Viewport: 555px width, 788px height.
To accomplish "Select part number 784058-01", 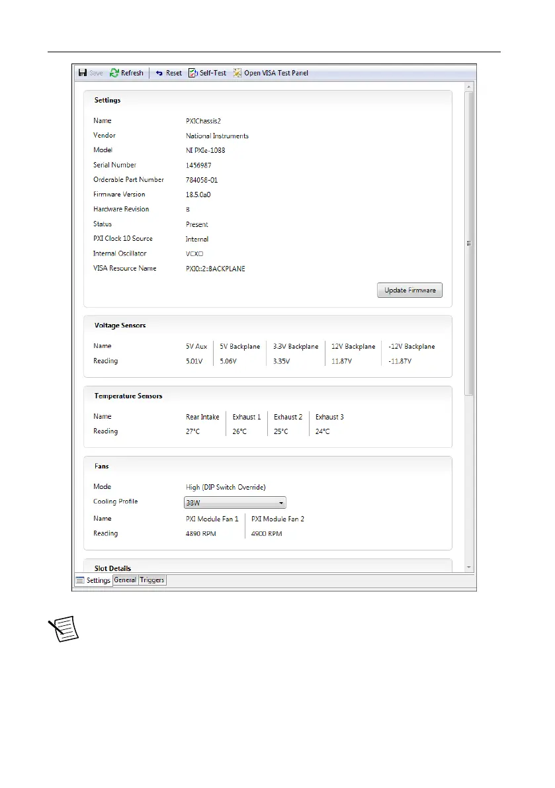I will (202, 180).
